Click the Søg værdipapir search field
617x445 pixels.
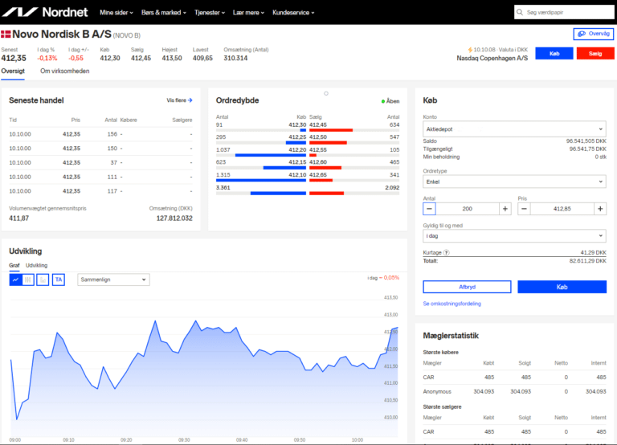566,13
